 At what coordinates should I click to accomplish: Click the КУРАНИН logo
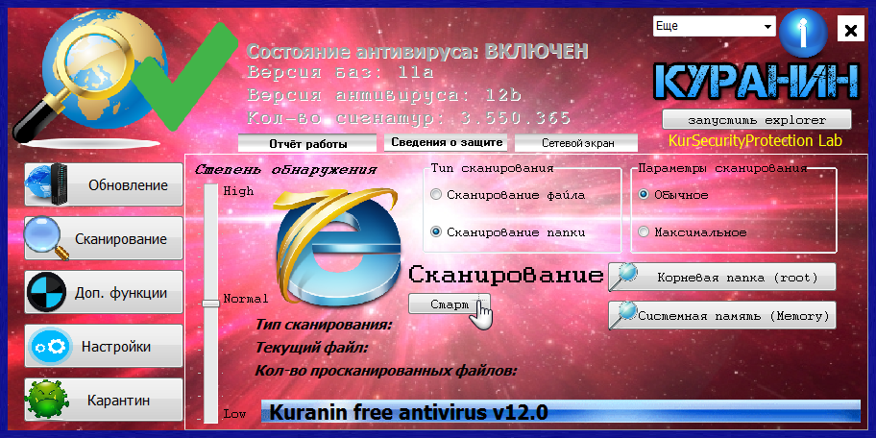pyautogui.click(x=756, y=84)
